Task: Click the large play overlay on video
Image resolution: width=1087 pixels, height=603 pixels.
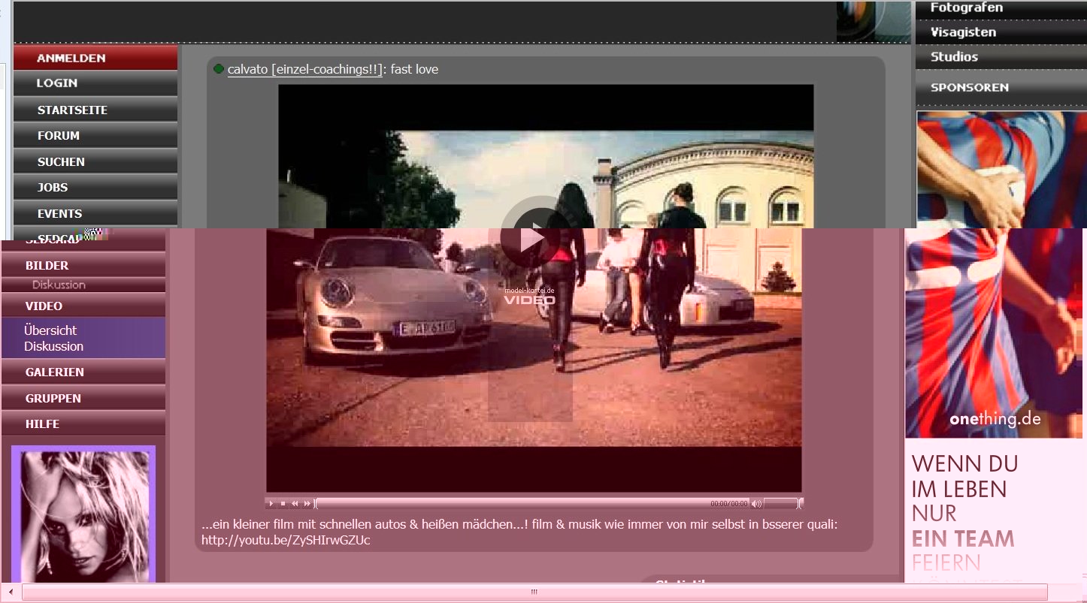Action: pos(532,238)
